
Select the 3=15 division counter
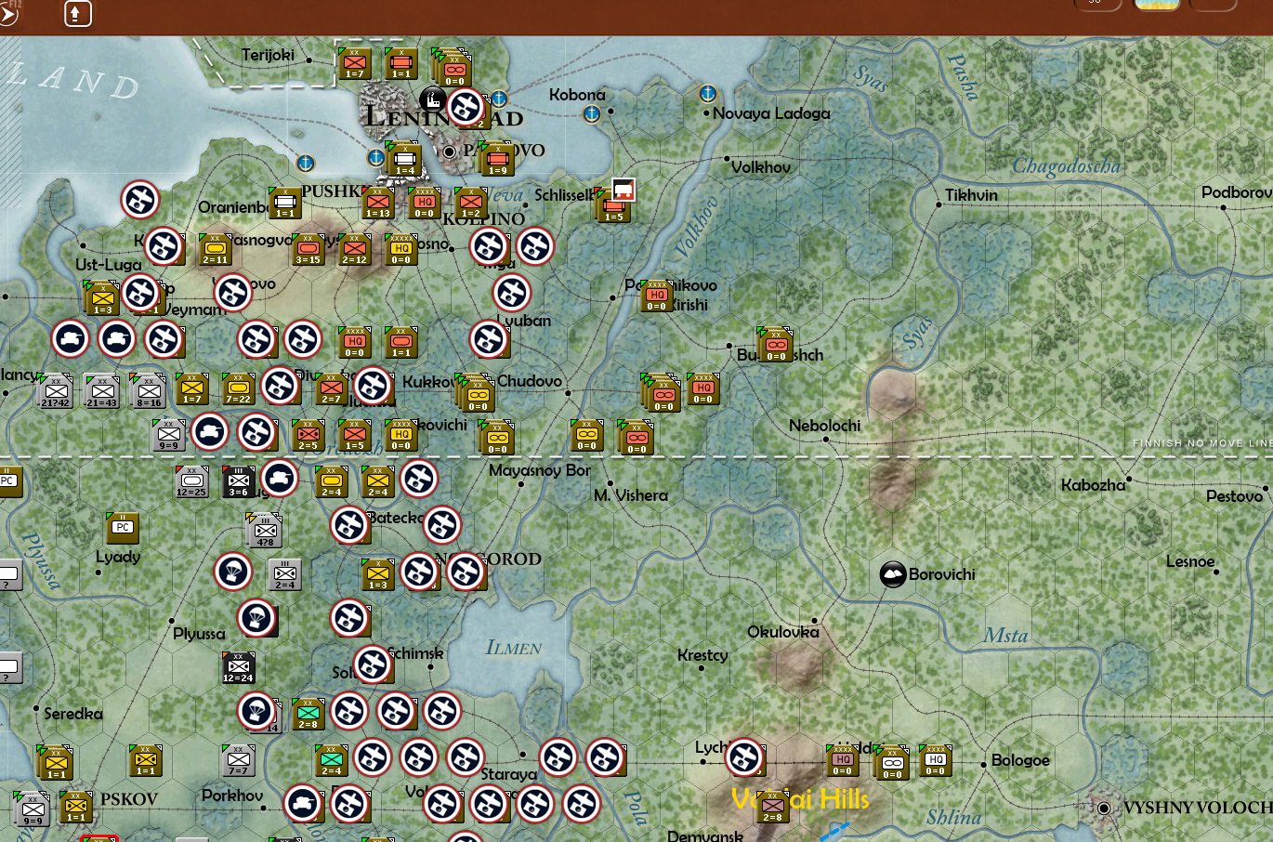[308, 250]
